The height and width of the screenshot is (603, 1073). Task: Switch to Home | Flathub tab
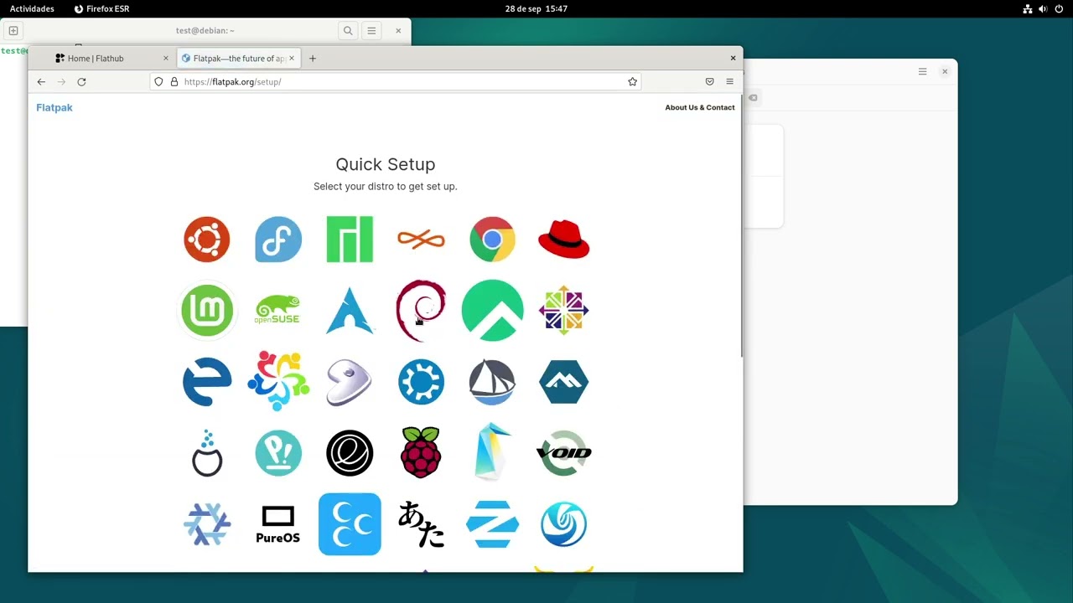[x=111, y=59]
